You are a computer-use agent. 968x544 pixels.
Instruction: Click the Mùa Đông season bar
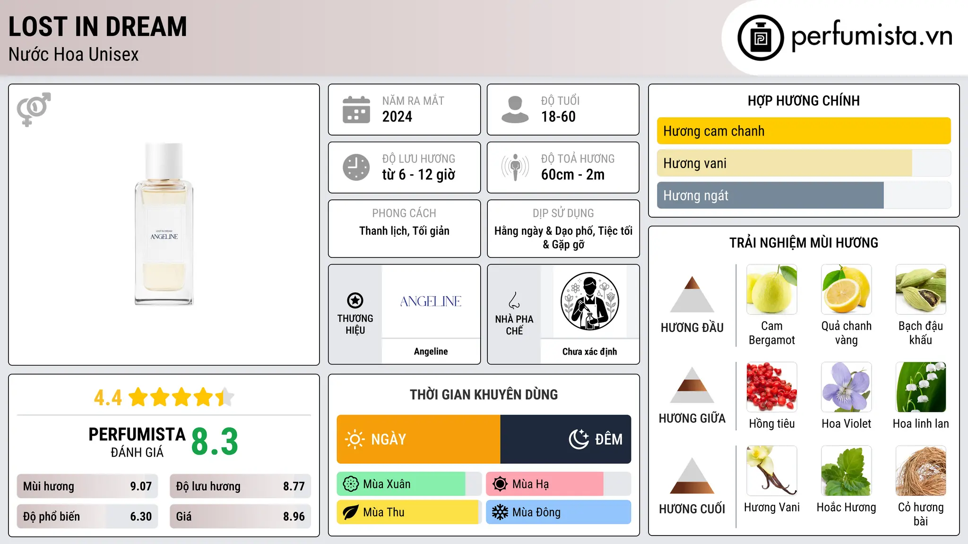(x=559, y=512)
